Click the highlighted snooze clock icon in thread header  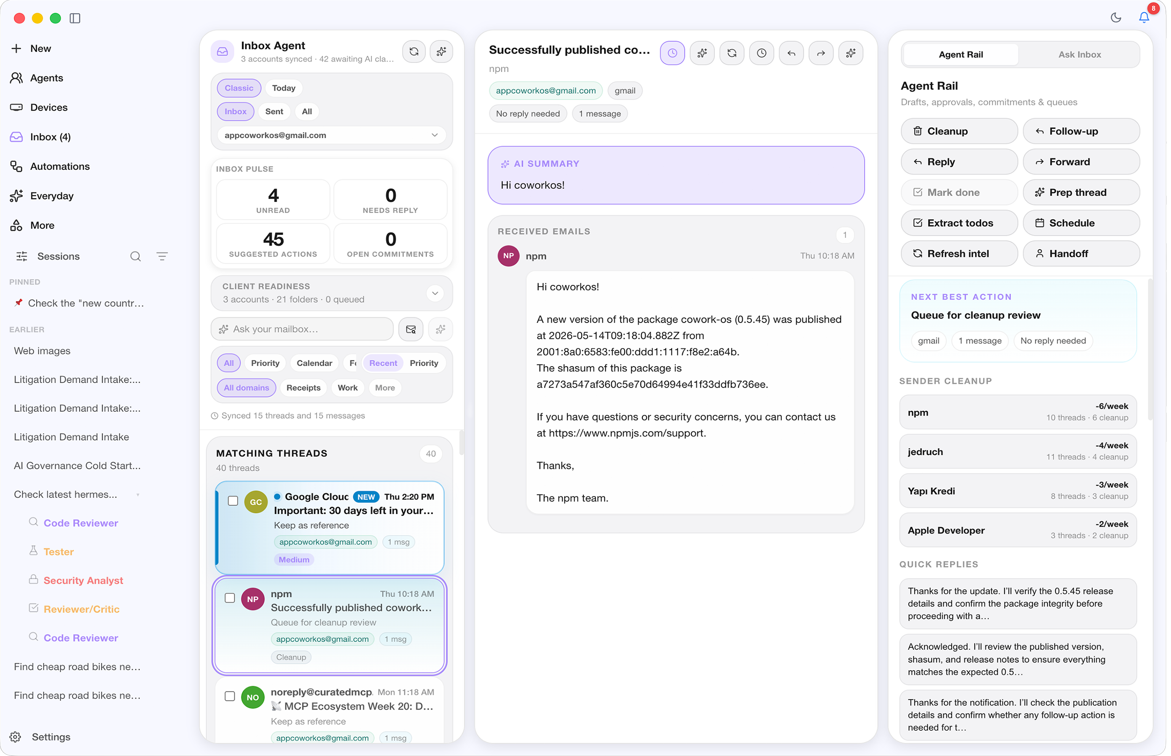point(672,53)
